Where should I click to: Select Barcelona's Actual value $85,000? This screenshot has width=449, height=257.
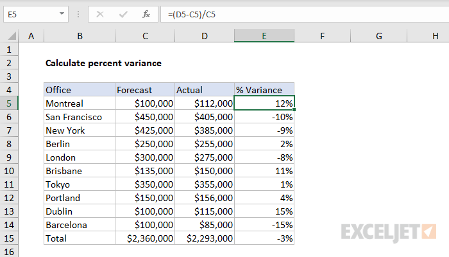tap(204, 225)
